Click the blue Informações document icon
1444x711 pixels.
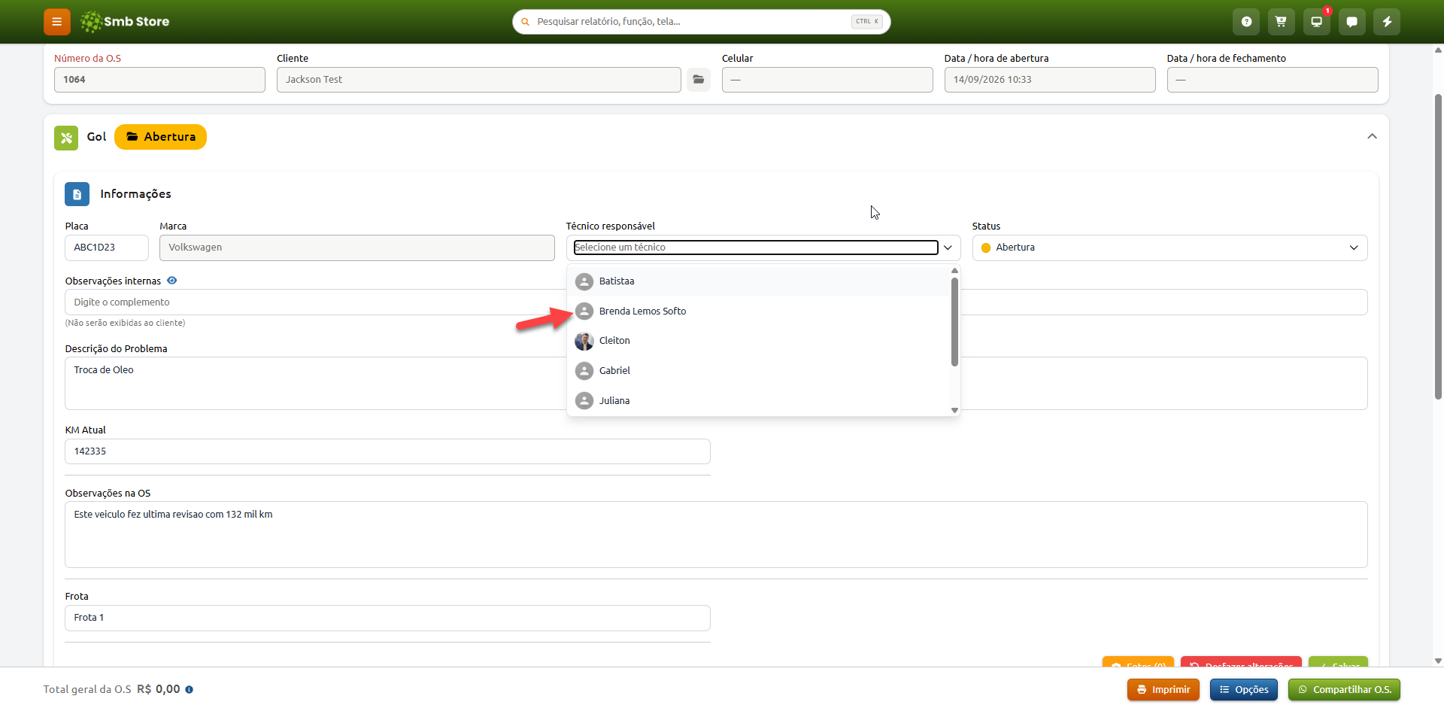coord(77,194)
